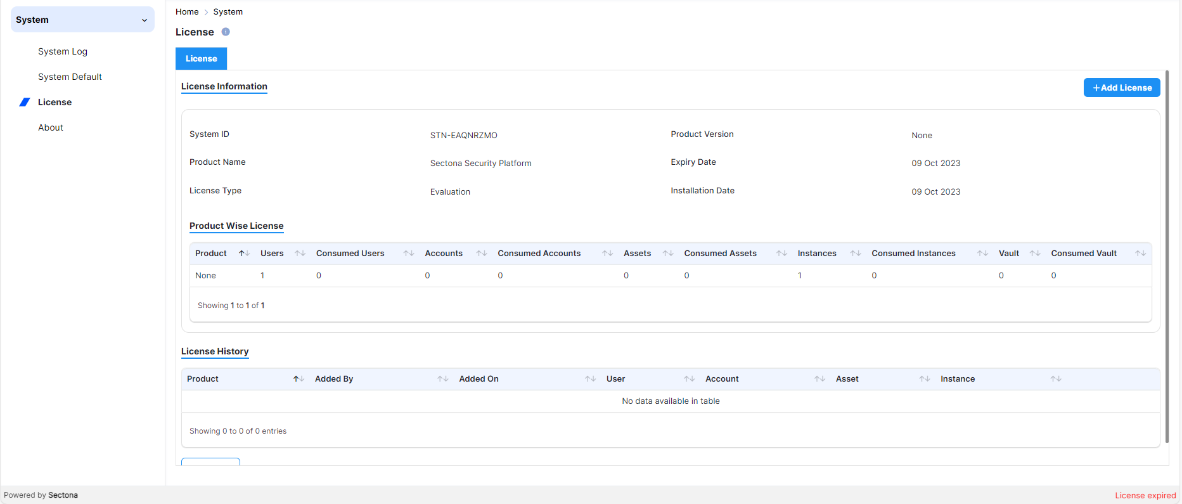Image resolution: width=1182 pixels, height=504 pixels.
Task: Sort by Consumed Vault column
Action: coord(1140,254)
